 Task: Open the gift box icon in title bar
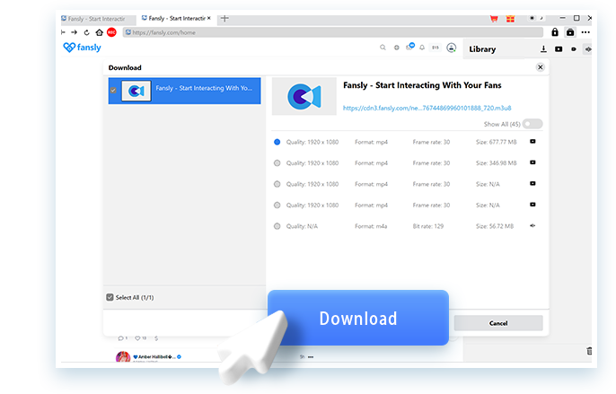(x=510, y=19)
